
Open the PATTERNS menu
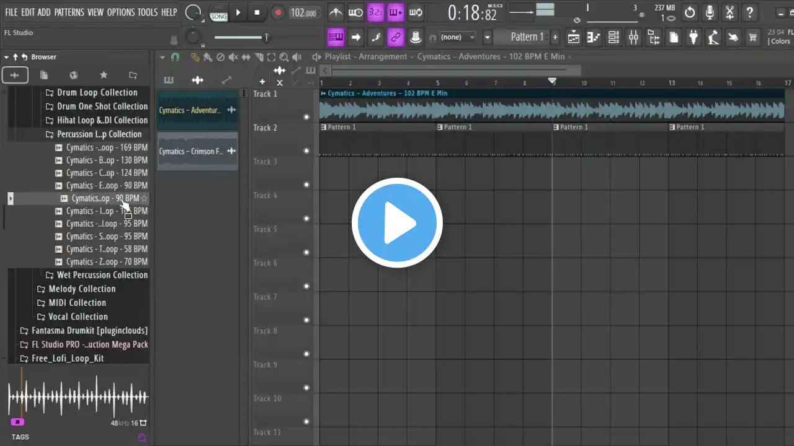coord(69,12)
